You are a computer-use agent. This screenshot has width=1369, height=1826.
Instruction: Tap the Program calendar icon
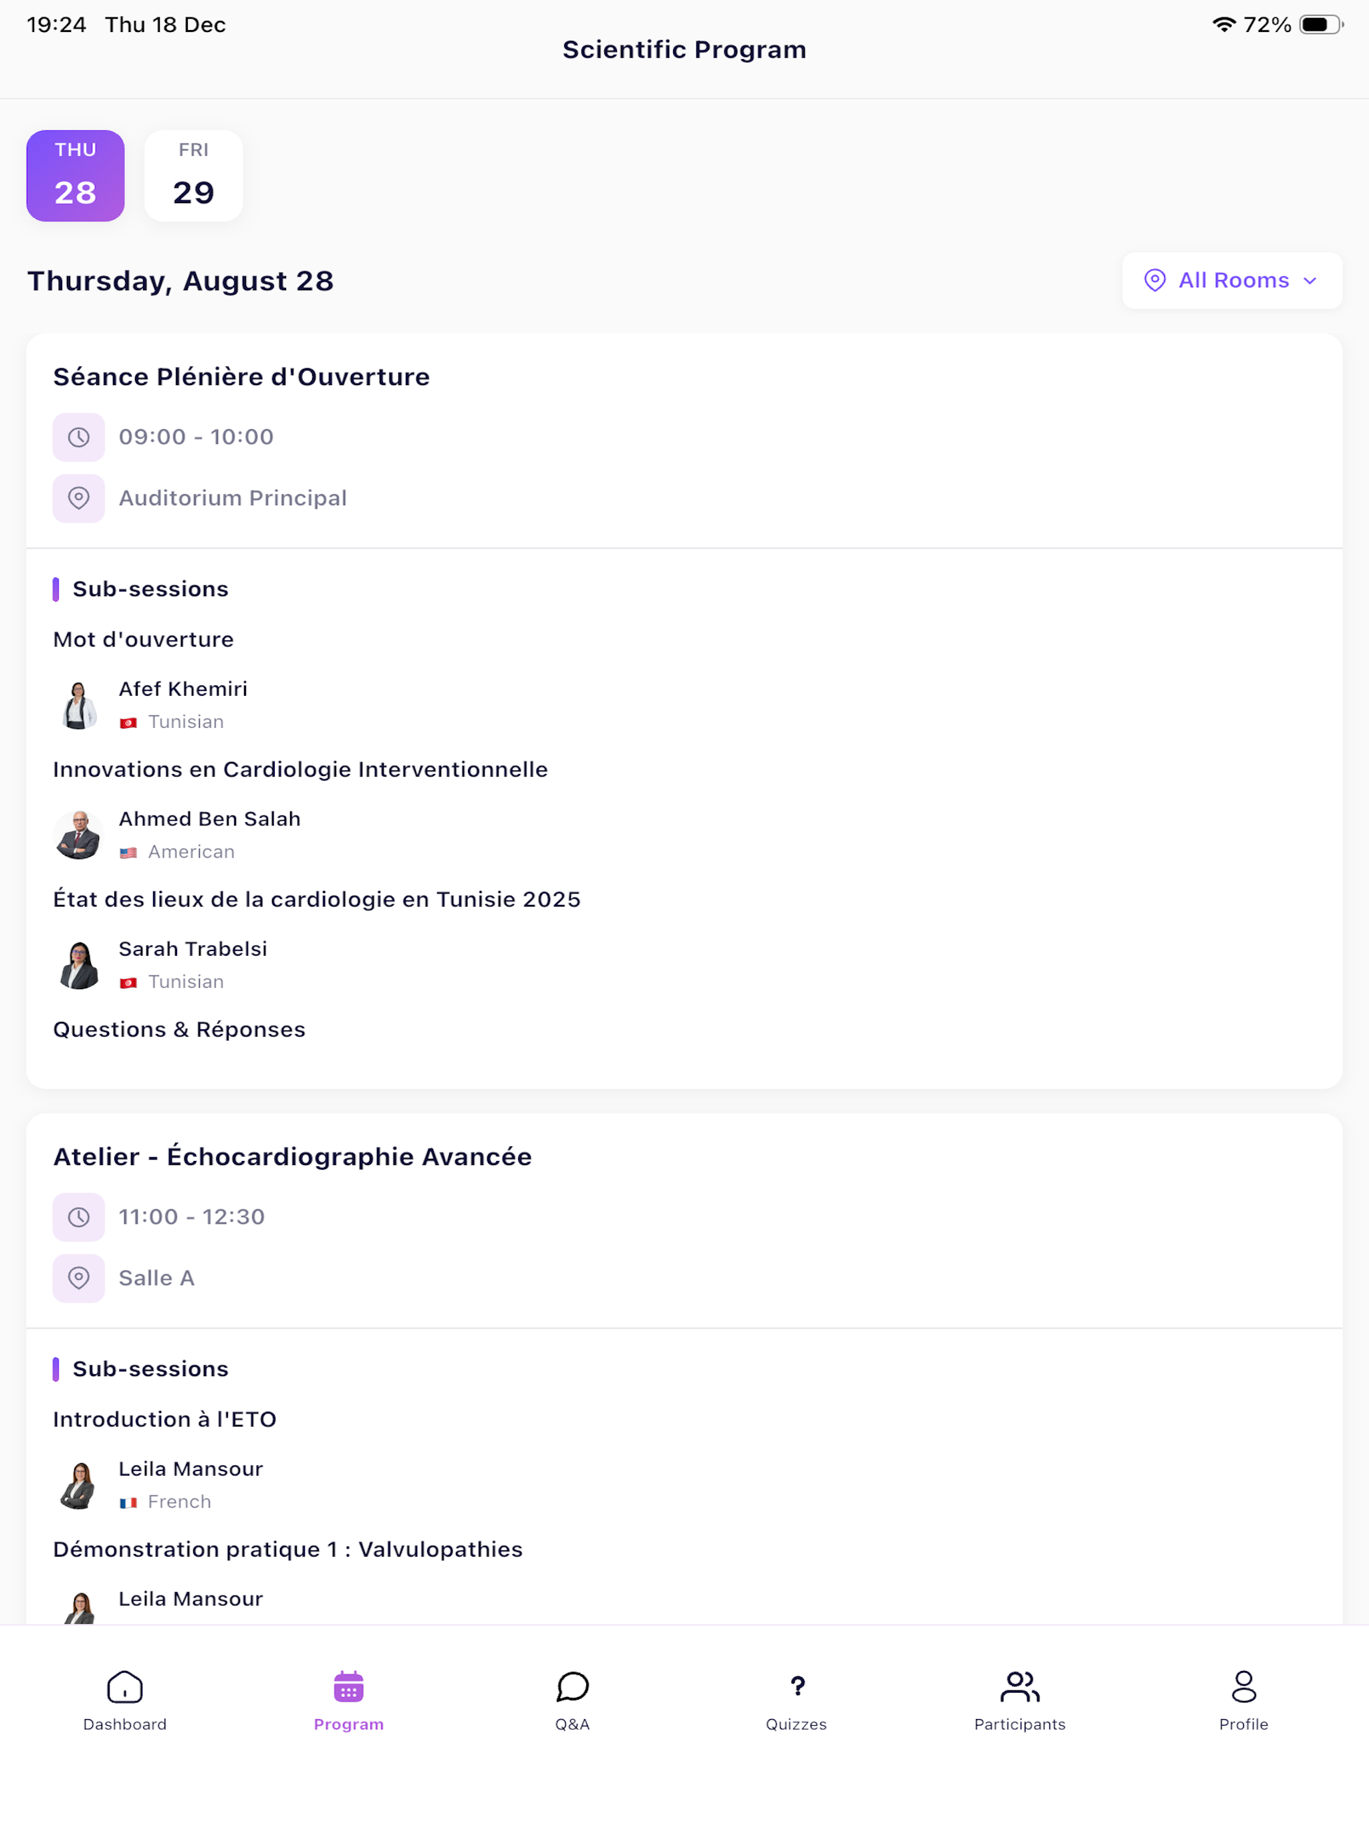point(348,1688)
